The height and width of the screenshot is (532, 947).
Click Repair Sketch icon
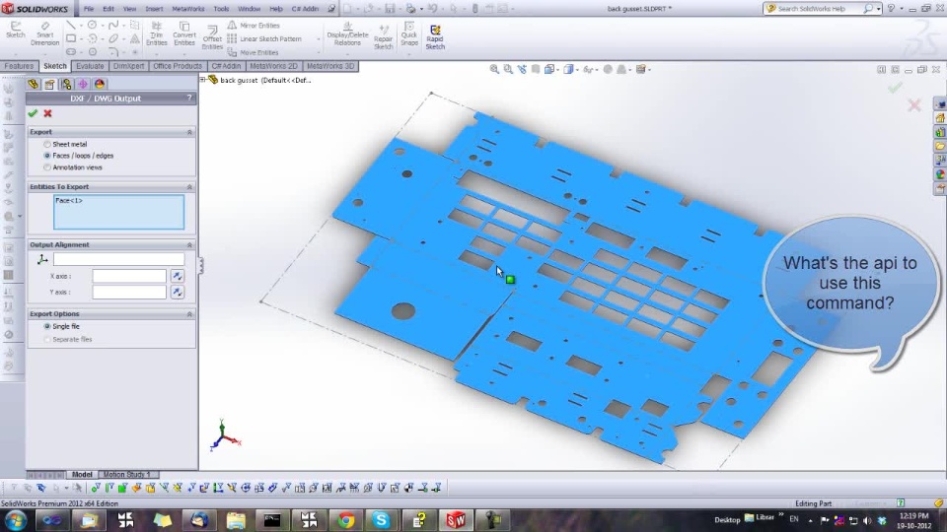pos(383,36)
